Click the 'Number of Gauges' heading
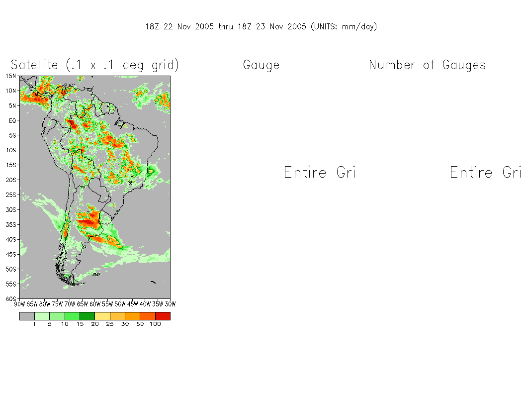This screenshot has height=398, width=522. (428, 65)
